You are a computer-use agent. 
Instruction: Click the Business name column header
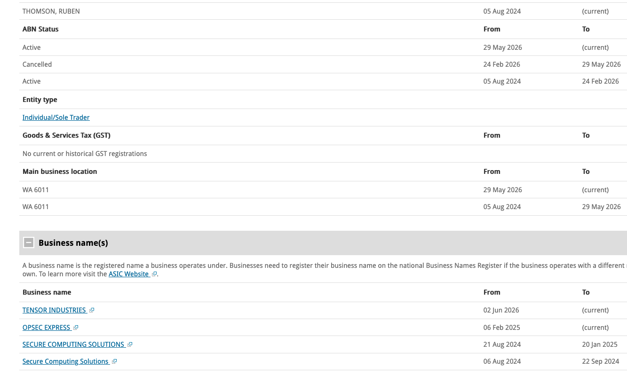[x=47, y=292]
